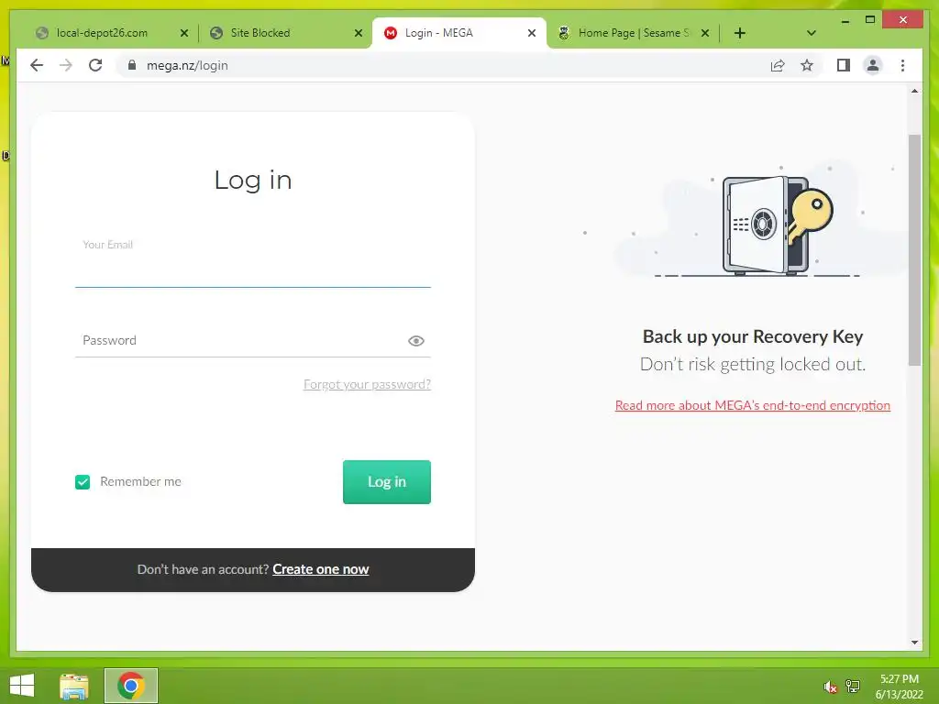Open the Create one now link
The image size is (939, 704).
pyautogui.click(x=320, y=569)
